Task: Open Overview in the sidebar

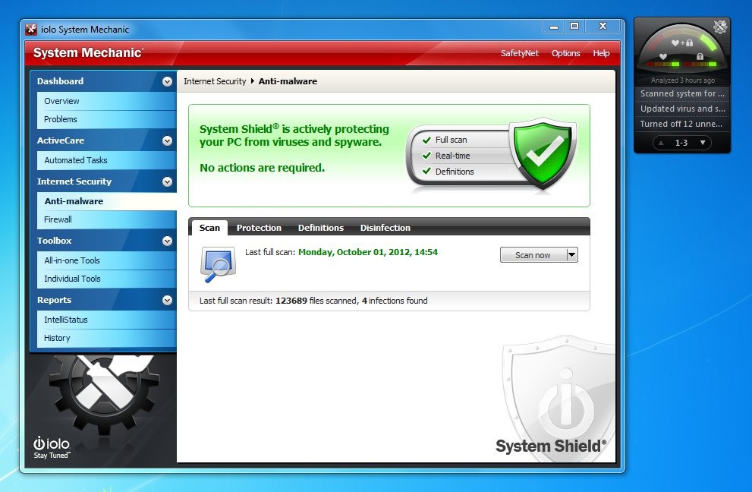Action: 106,101
